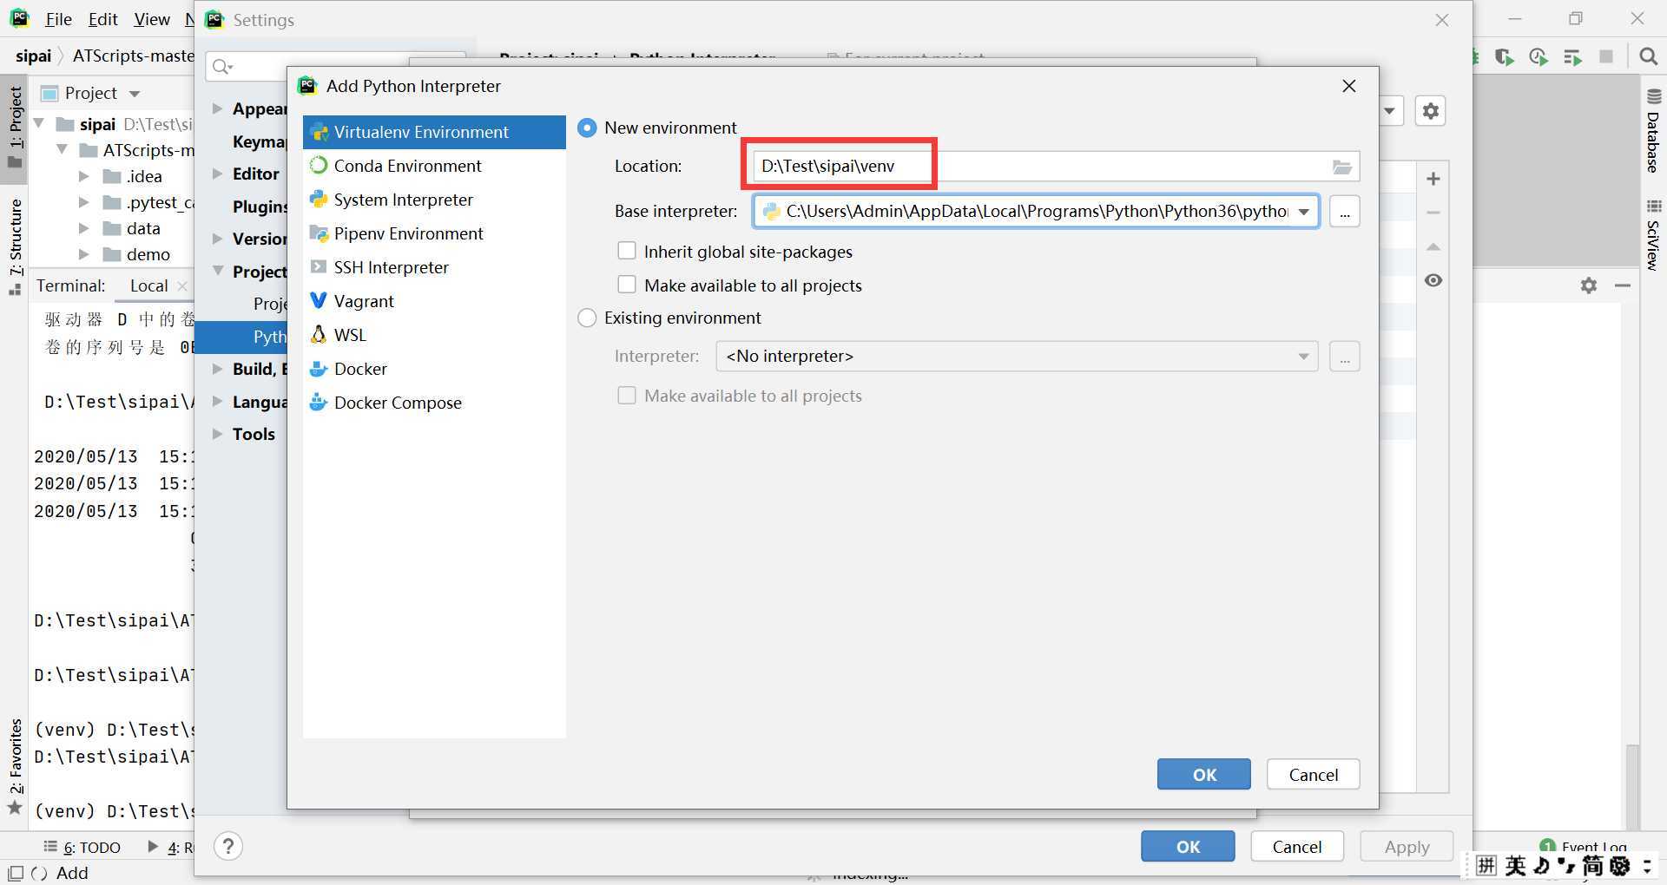1667x885 pixels.
Task: Toggle disabled Make available checkbox under Existing environment
Action: [x=626, y=397]
